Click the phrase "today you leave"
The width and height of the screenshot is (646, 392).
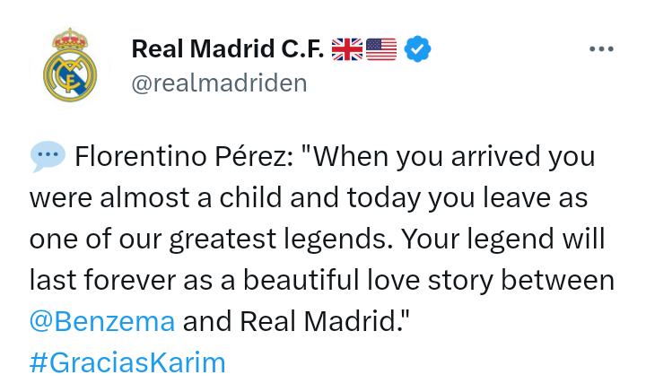tap(435, 198)
